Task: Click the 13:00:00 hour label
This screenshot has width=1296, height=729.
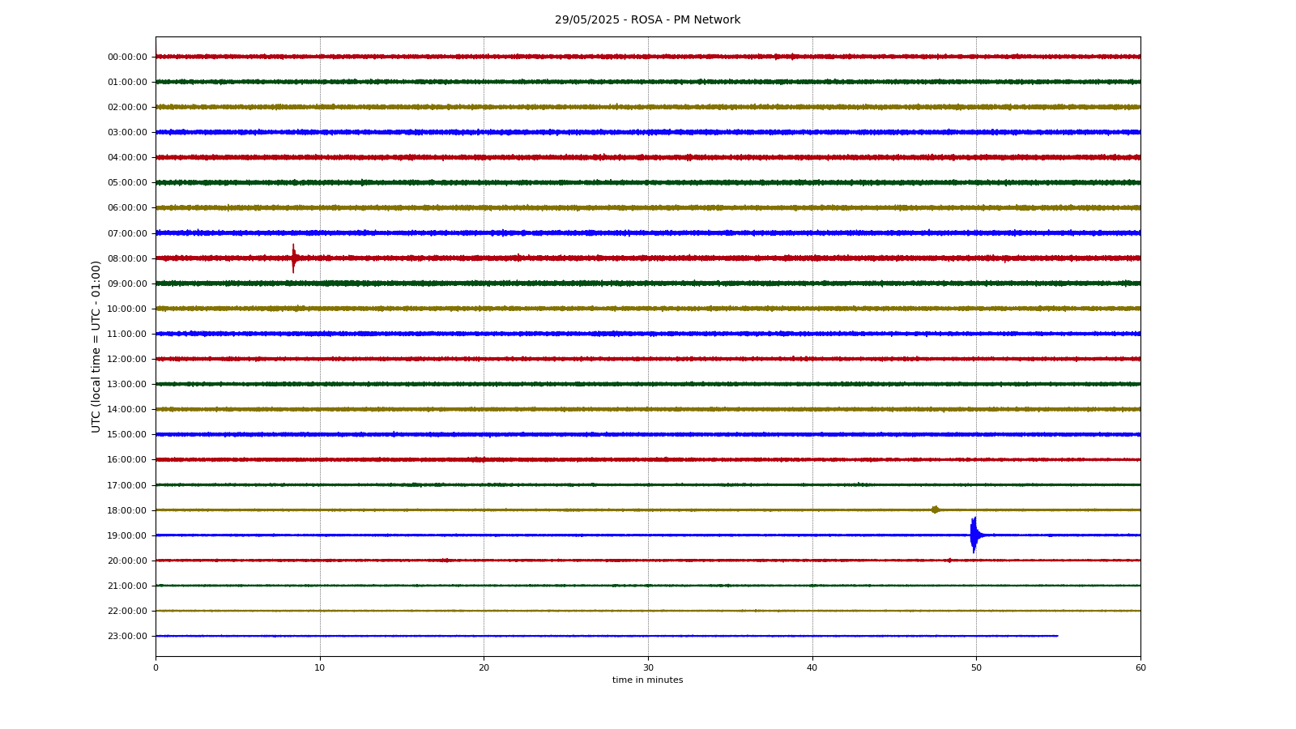Action: (x=127, y=384)
